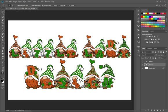Select the Move tool
Screen dimensions: 168x112
(x=3, y=12)
